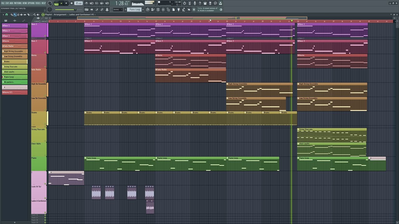The height and width of the screenshot is (224, 399).
Task: Select the Delete tool in playlist
Action: point(18,15)
